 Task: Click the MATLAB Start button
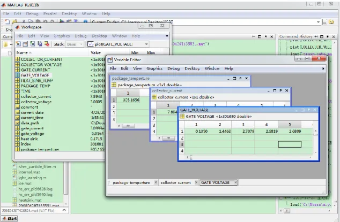tap(10, 218)
